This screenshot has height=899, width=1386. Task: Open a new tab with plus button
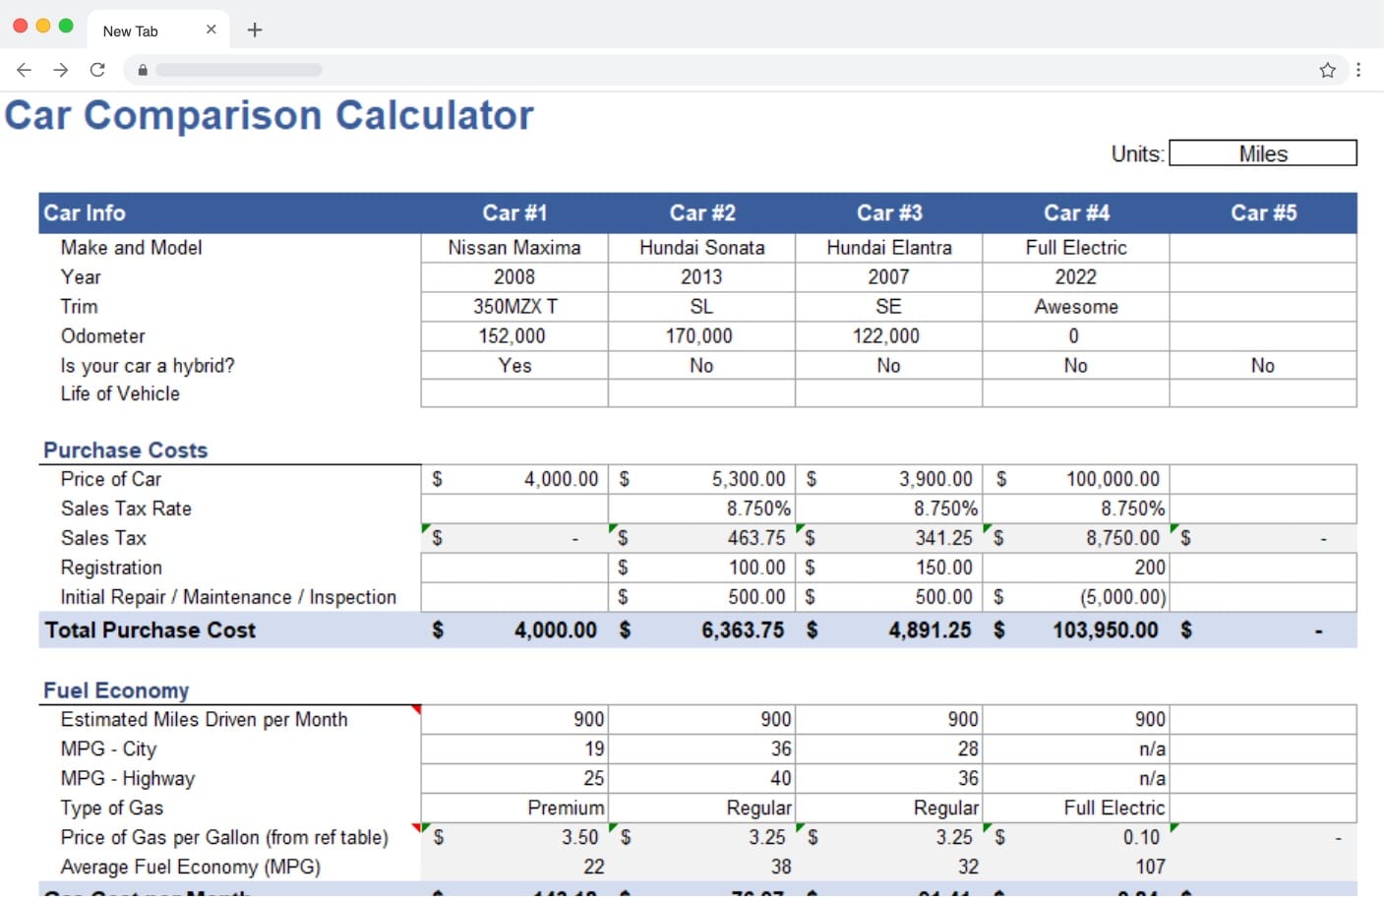(x=255, y=30)
